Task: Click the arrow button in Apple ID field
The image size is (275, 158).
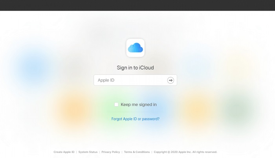Action: [x=170, y=80]
